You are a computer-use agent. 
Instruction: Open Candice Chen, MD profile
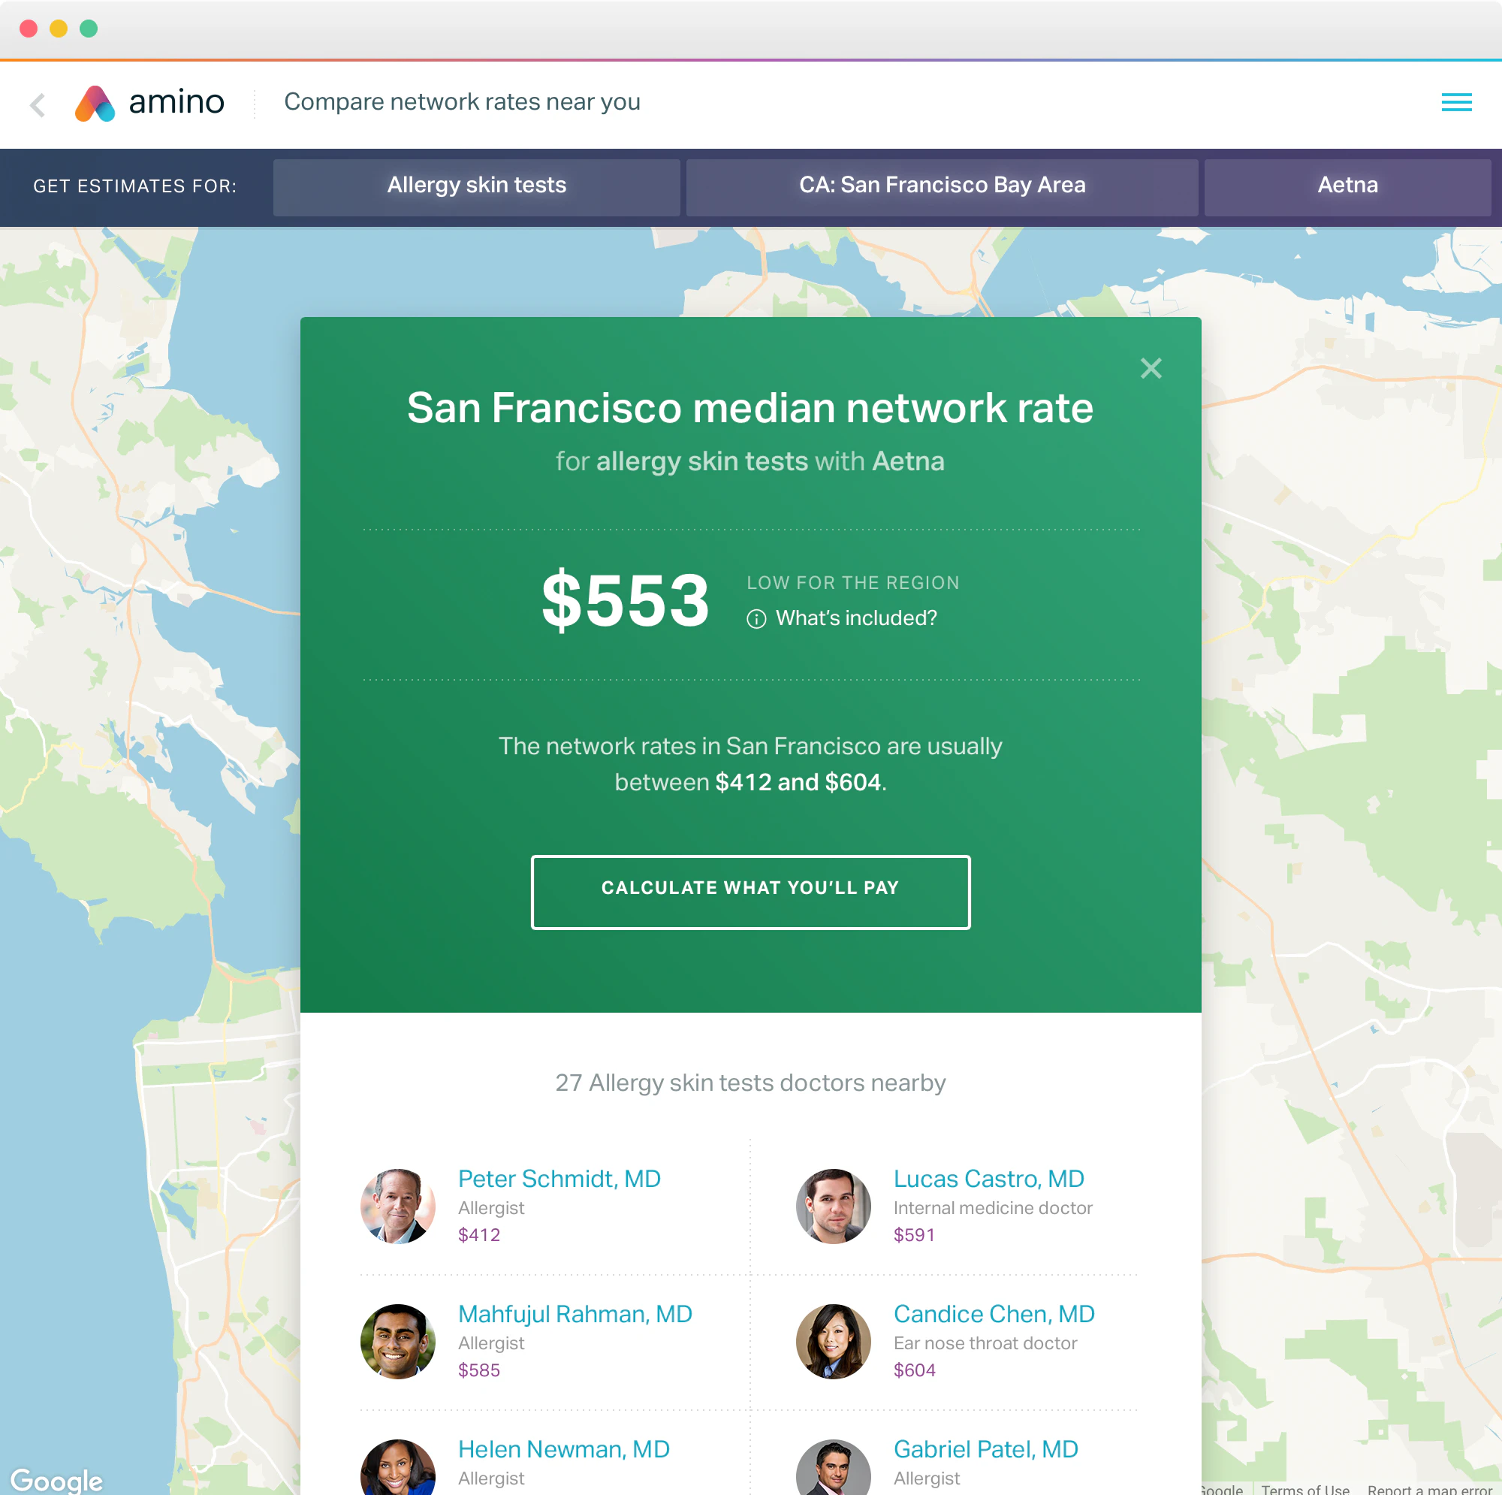point(994,1314)
